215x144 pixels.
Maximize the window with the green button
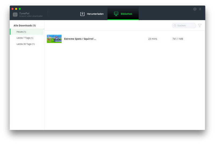click(20, 9)
